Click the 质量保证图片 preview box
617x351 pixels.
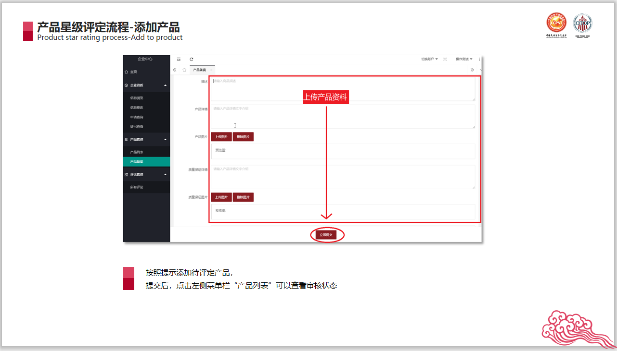click(x=343, y=212)
